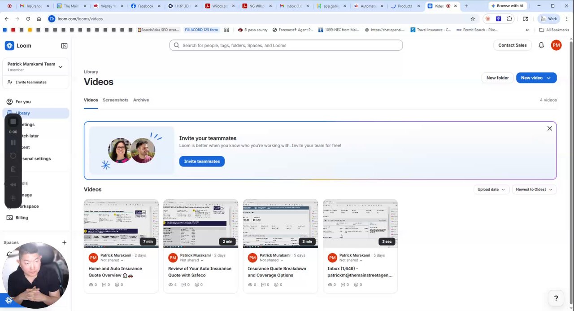Click the Browse with AI button
Viewport: 574px width, 311px height.
[x=507, y=6]
